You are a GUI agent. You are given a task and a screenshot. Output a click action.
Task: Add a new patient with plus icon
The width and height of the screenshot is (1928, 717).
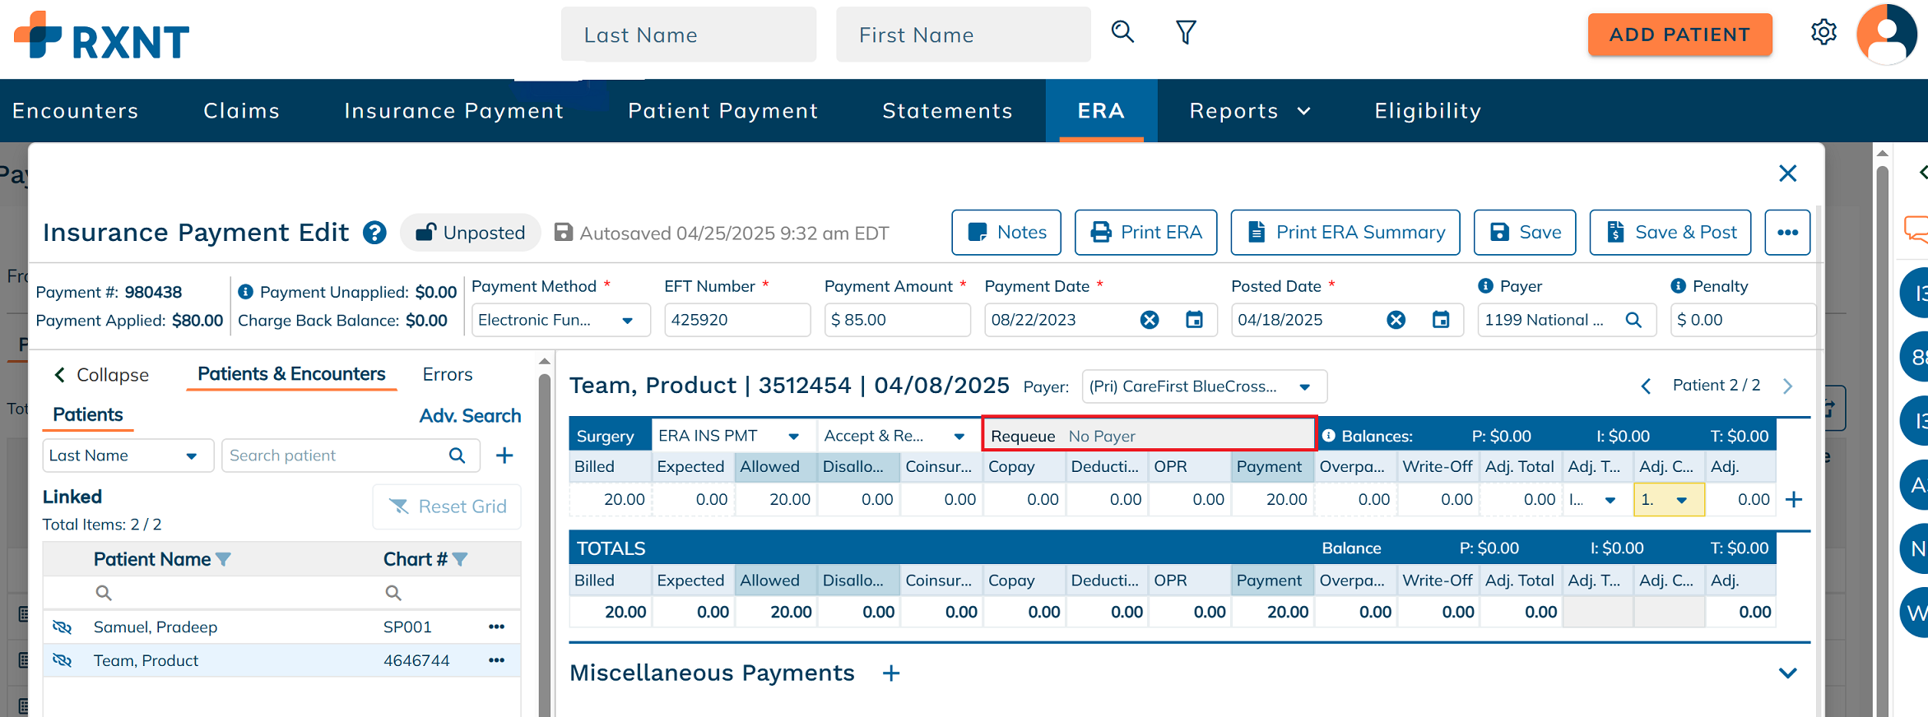point(504,456)
